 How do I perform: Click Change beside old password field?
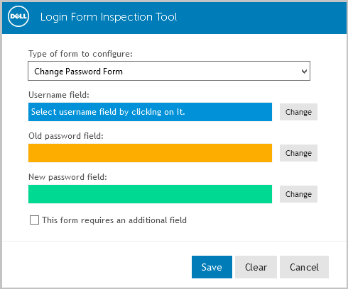tap(298, 153)
